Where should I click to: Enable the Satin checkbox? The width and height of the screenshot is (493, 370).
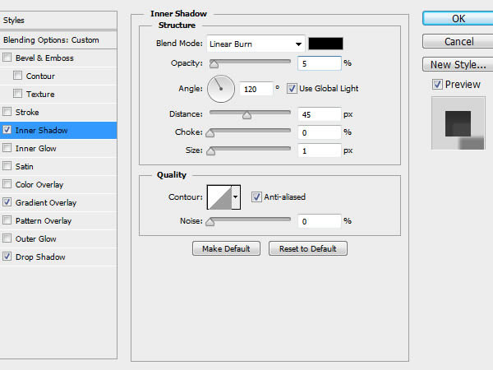click(7, 166)
